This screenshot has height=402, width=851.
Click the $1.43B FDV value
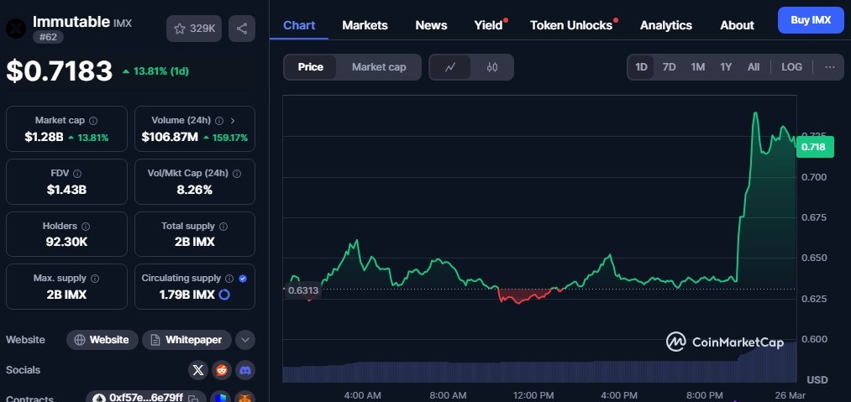pyautogui.click(x=66, y=190)
